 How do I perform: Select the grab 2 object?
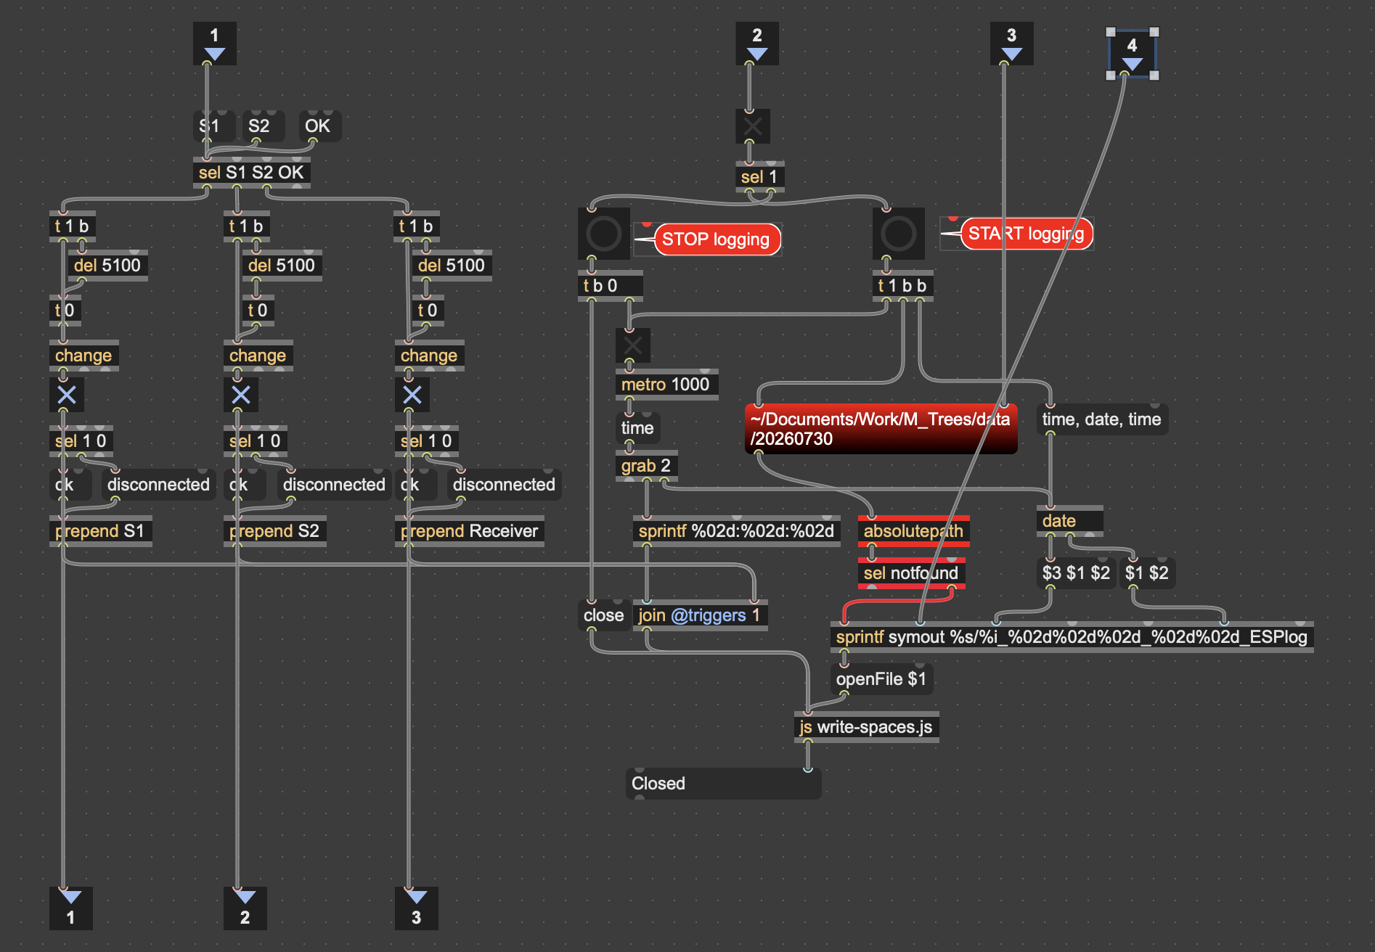pyautogui.click(x=646, y=466)
